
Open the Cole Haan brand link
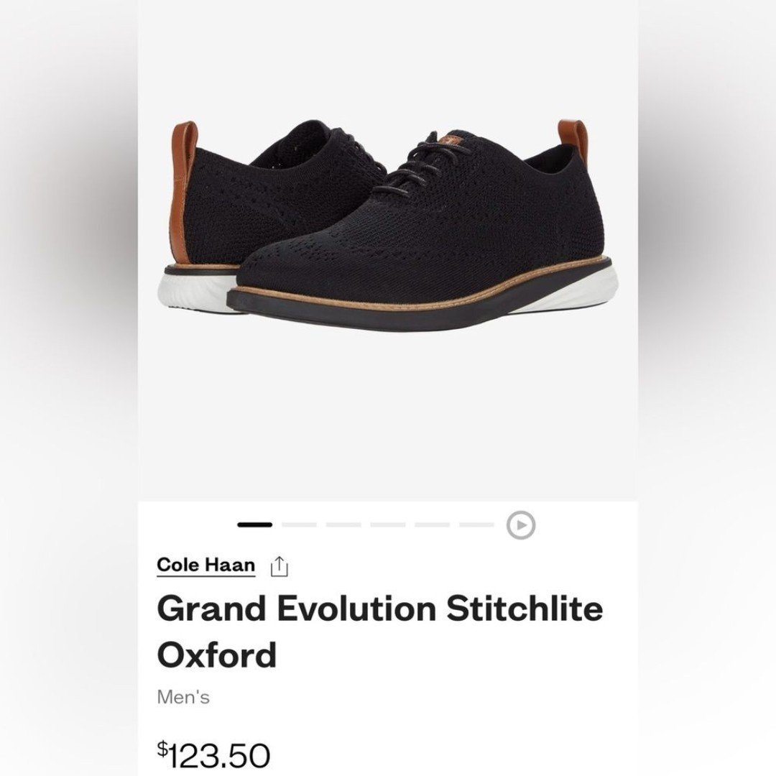pyautogui.click(x=206, y=565)
